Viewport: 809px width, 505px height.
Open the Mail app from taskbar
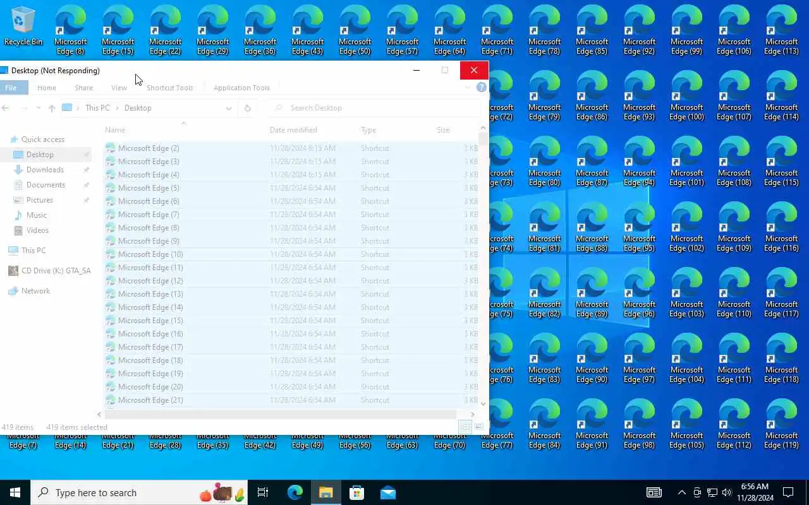[387, 492]
